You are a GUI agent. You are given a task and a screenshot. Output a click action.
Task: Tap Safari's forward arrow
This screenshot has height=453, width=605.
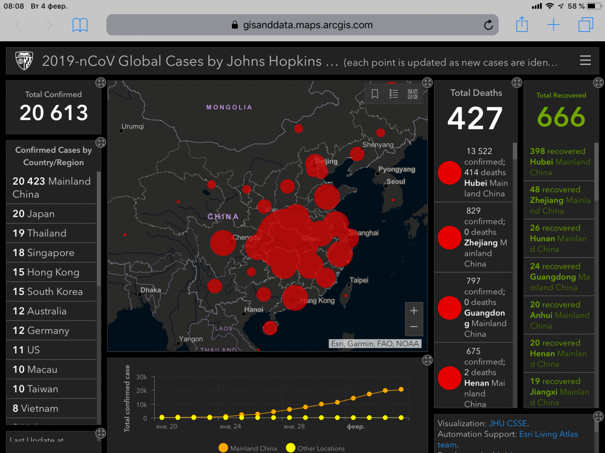pos(49,25)
